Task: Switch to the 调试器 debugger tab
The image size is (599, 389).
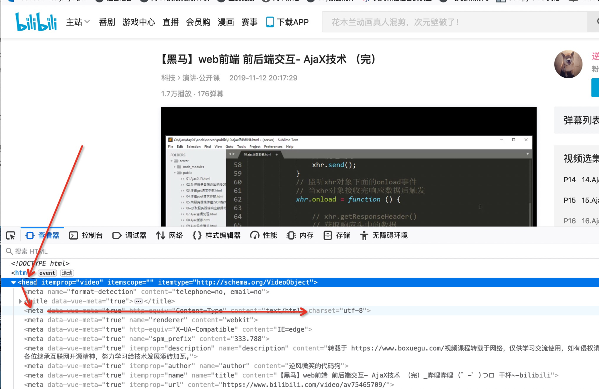Action: [x=129, y=236]
